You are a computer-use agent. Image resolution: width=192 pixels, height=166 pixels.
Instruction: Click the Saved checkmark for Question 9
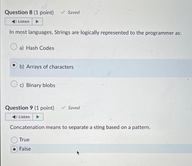(63, 107)
